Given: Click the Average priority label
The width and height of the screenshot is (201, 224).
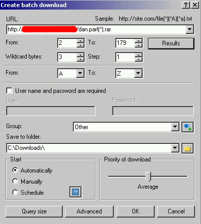Looking at the screenshot, I should (148, 187).
